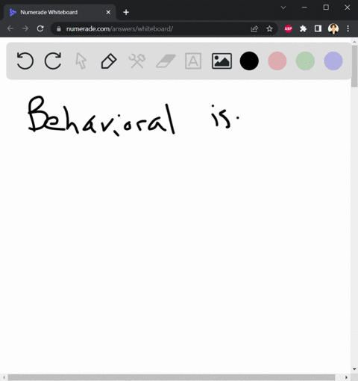Screen dimensions: 358x381
Task: Redo the whiteboard stroke
Action: click(53, 61)
